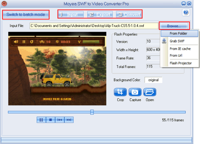Viewport: 200px width, 144px height.
Task: Click the frame seek slider handle
Action: tap(92, 112)
